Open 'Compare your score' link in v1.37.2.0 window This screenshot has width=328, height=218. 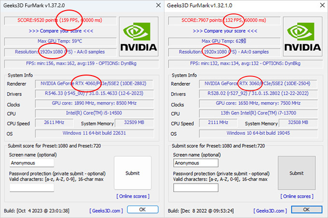61,31
